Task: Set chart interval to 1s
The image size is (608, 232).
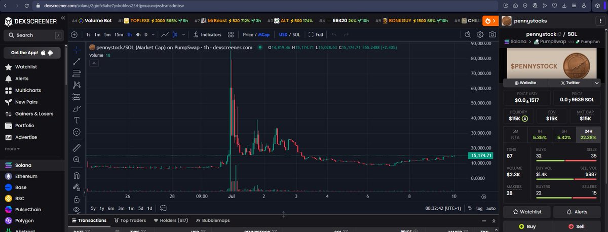Action: (88, 34)
